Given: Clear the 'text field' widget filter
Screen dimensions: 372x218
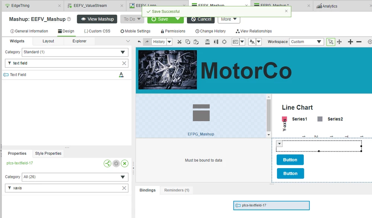Looking at the screenshot, I should pos(124,63).
